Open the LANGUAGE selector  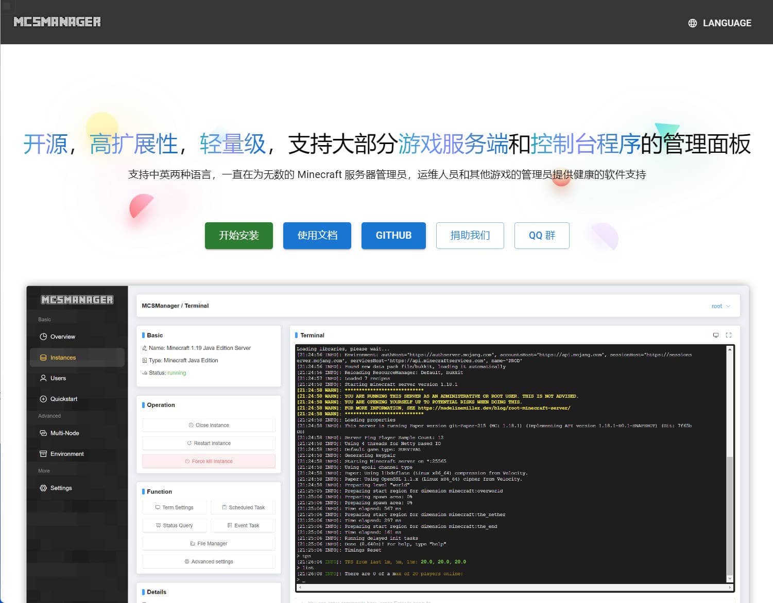click(720, 23)
